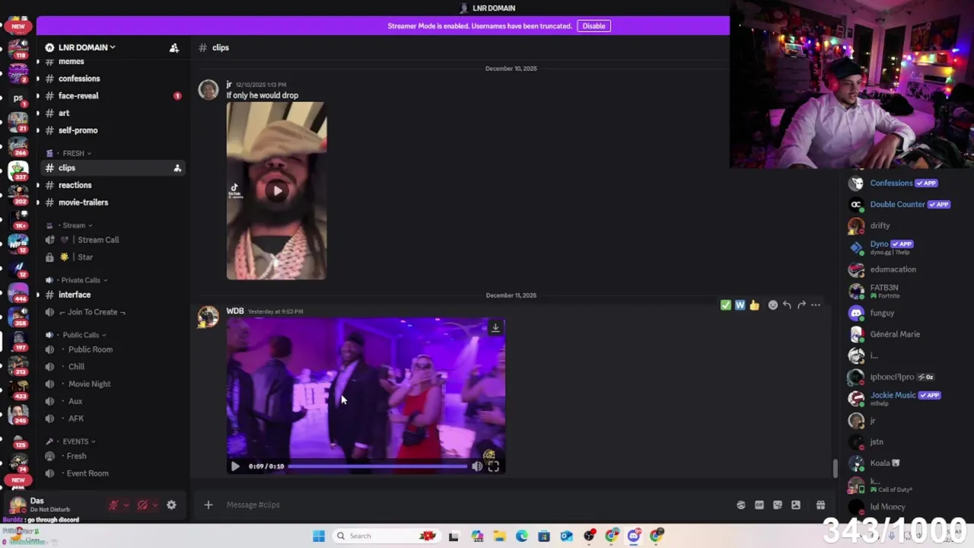Open the NEW badge server at the top of the server list
Screen dimensions: 974x548
[x=18, y=27]
